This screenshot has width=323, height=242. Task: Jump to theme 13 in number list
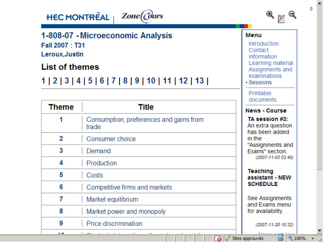[199, 81]
